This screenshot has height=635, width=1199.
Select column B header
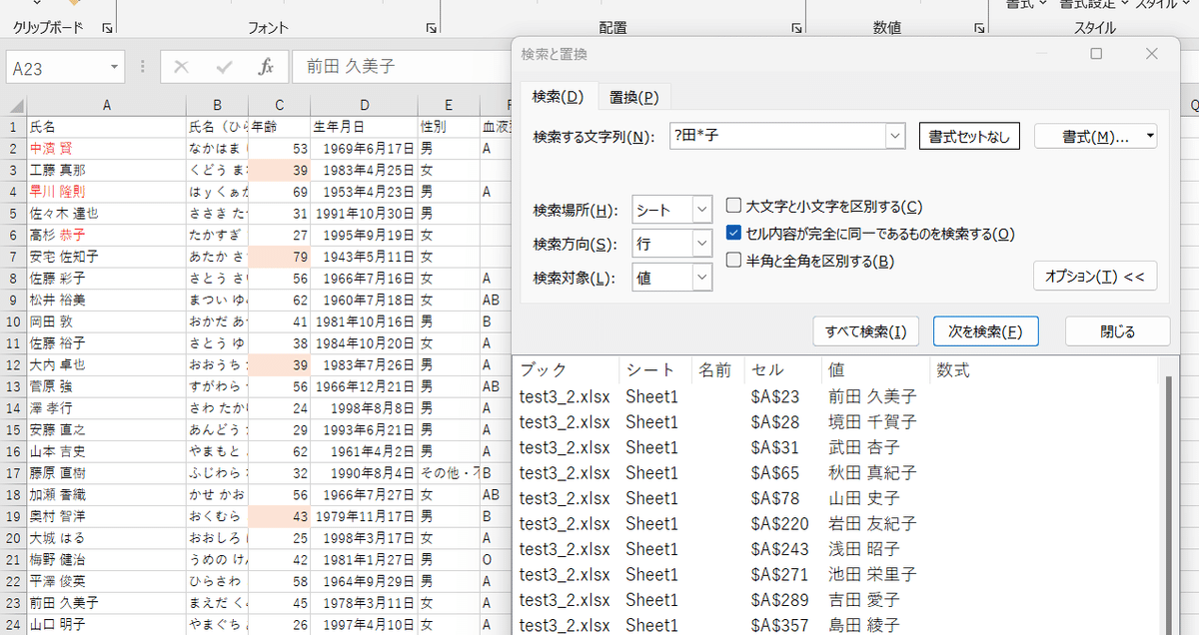pyautogui.click(x=217, y=106)
